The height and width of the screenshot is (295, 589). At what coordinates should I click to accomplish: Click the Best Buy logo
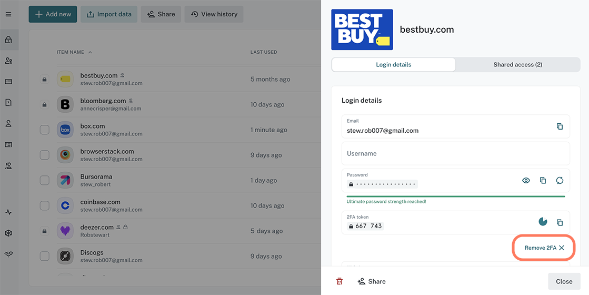(362, 29)
